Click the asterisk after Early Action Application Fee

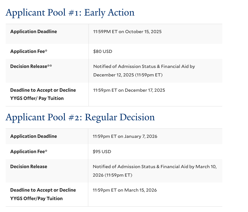click(46, 51)
